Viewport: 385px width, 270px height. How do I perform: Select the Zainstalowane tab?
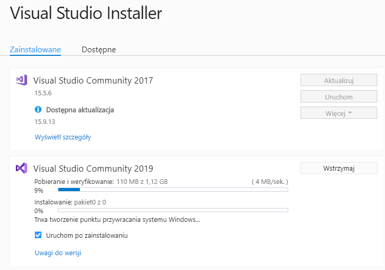35,49
